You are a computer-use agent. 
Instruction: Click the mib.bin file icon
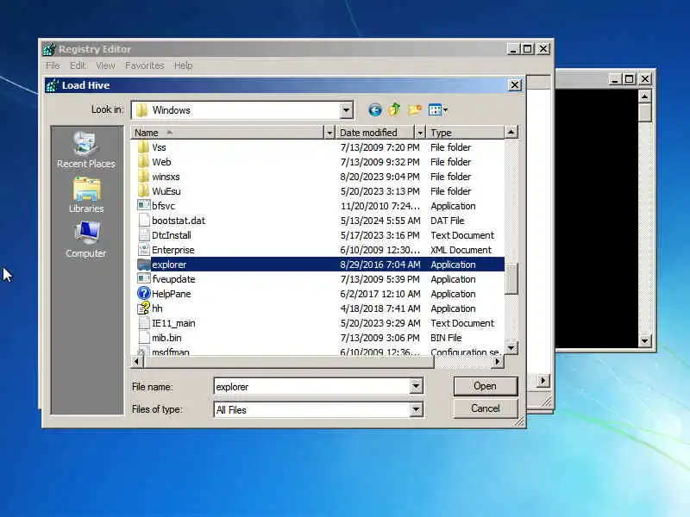click(x=143, y=337)
